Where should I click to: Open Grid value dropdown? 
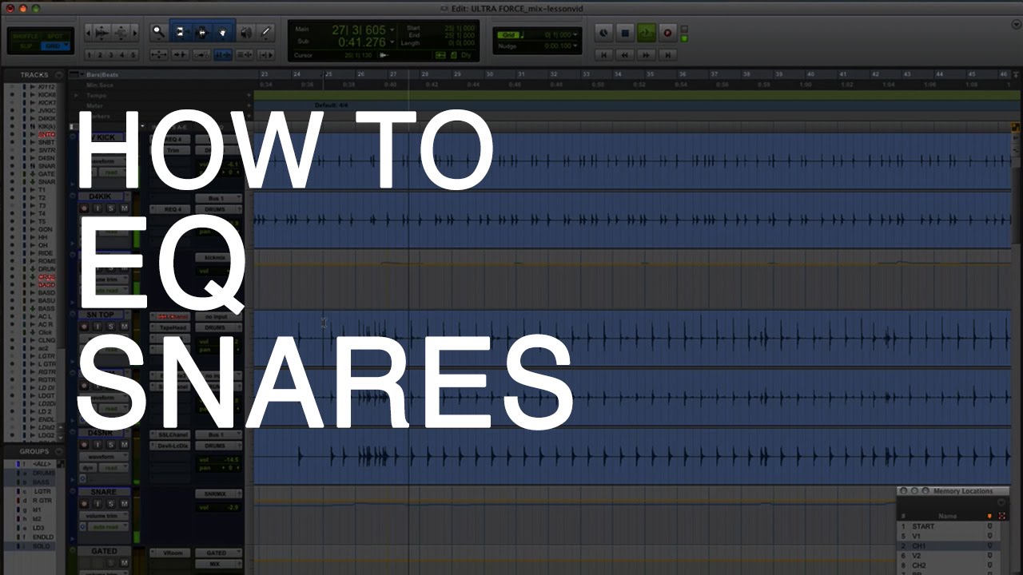point(575,35)
